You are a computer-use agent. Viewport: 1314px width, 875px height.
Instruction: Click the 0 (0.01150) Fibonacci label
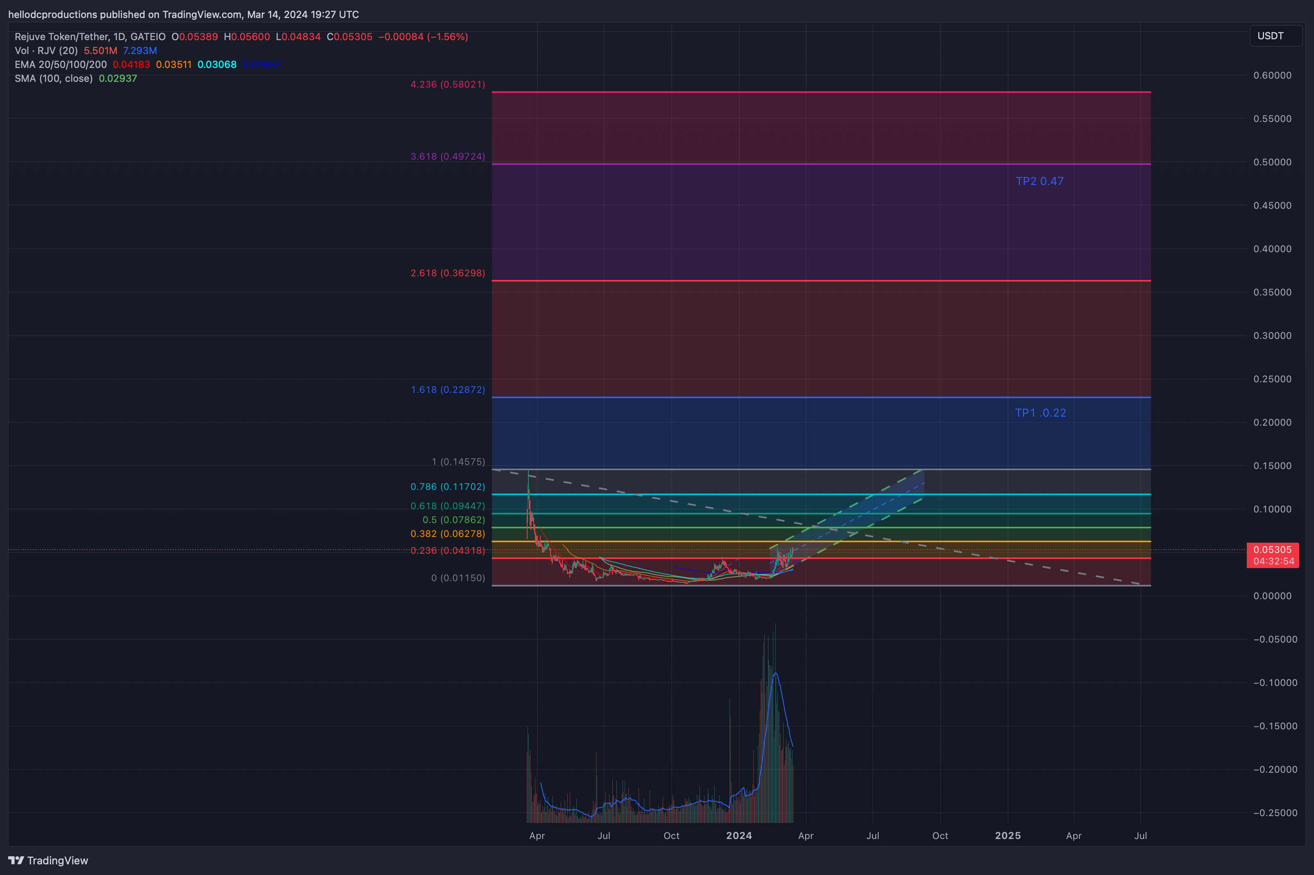point(458,577)
